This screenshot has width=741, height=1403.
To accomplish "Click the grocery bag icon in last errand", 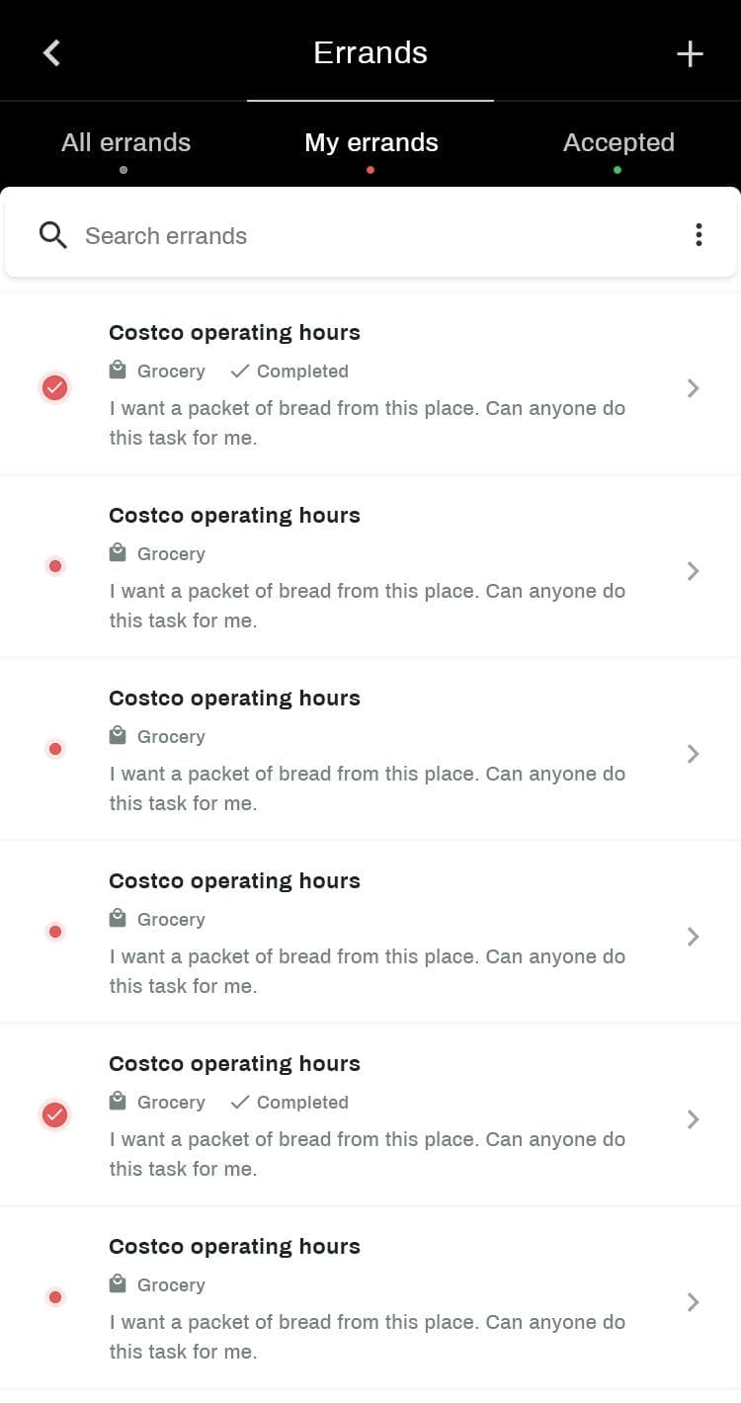I will 118,1284.
